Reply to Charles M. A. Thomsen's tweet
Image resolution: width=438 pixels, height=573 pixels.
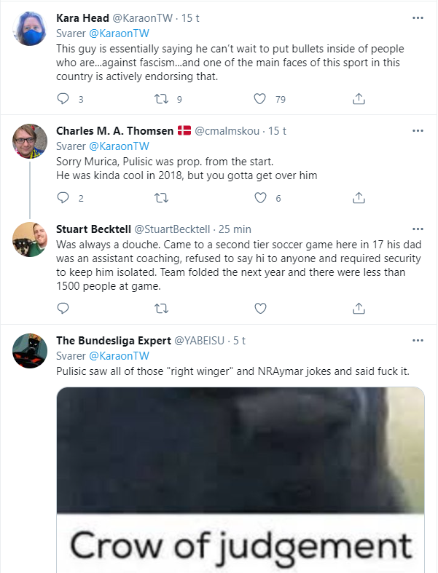click(x=63, y=197)
